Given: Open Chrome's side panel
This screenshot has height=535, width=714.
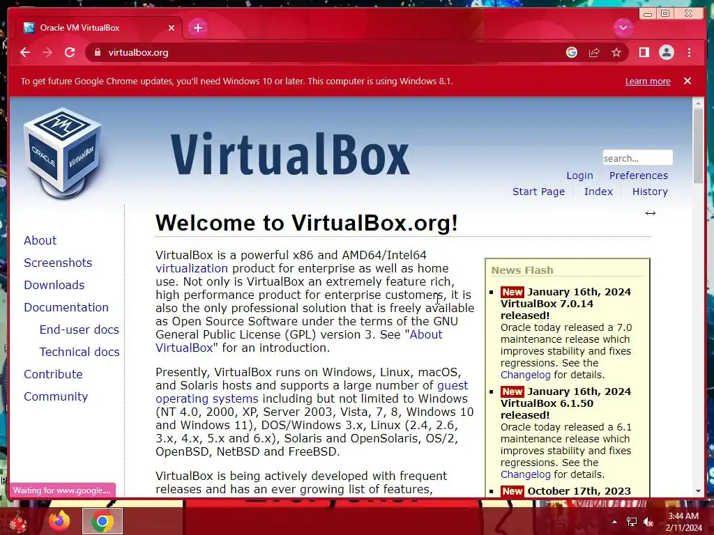Looking at the screenshot, I should [x=644, y=52].
